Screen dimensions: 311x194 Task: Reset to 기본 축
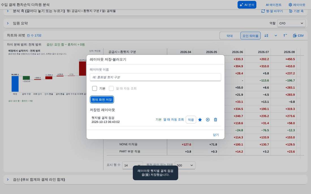(x=296, y=11)
